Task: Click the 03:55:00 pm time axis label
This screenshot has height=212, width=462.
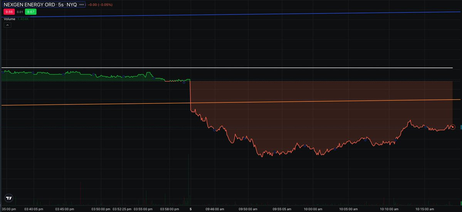Action: click(143, 209)
